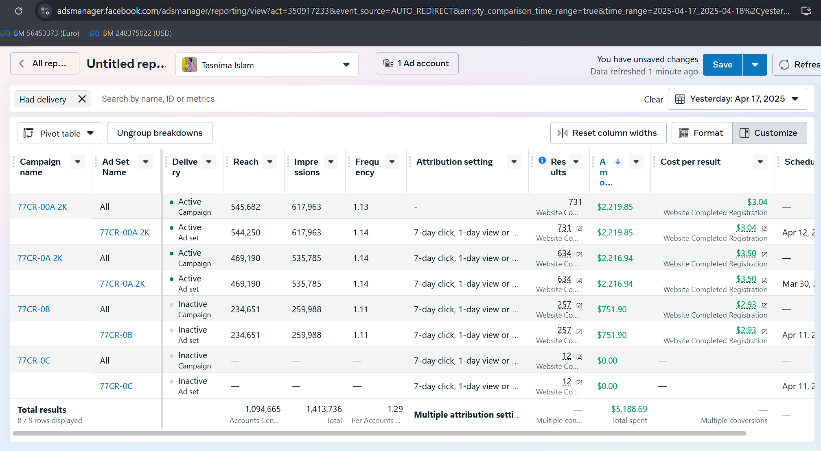The image size is (821, 451).
Task: Open the BM 248375022 (USD) bookmark
Action: [x=131, y=33]
